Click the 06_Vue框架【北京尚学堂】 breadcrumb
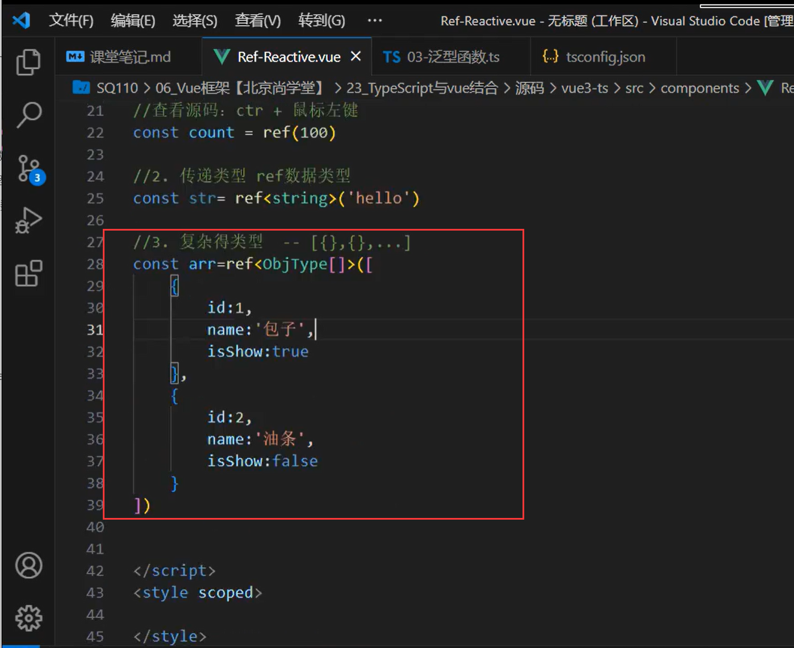This screenshot has width=794, height=648. click(242, 88)
